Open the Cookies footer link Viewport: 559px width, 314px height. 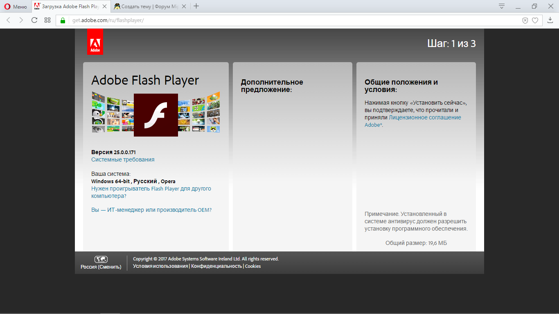(253, 266)
